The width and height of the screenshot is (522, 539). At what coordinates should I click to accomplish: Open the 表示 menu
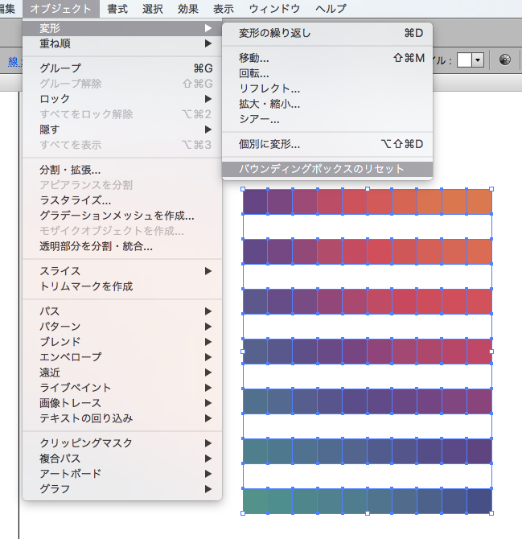click(224, 9)
